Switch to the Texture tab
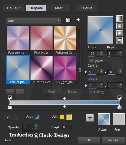Viewport: 126px width, 145px height. point(86,8)
